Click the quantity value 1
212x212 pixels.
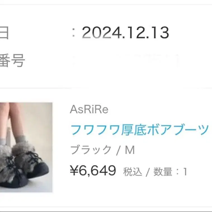[x=185, y=172]
